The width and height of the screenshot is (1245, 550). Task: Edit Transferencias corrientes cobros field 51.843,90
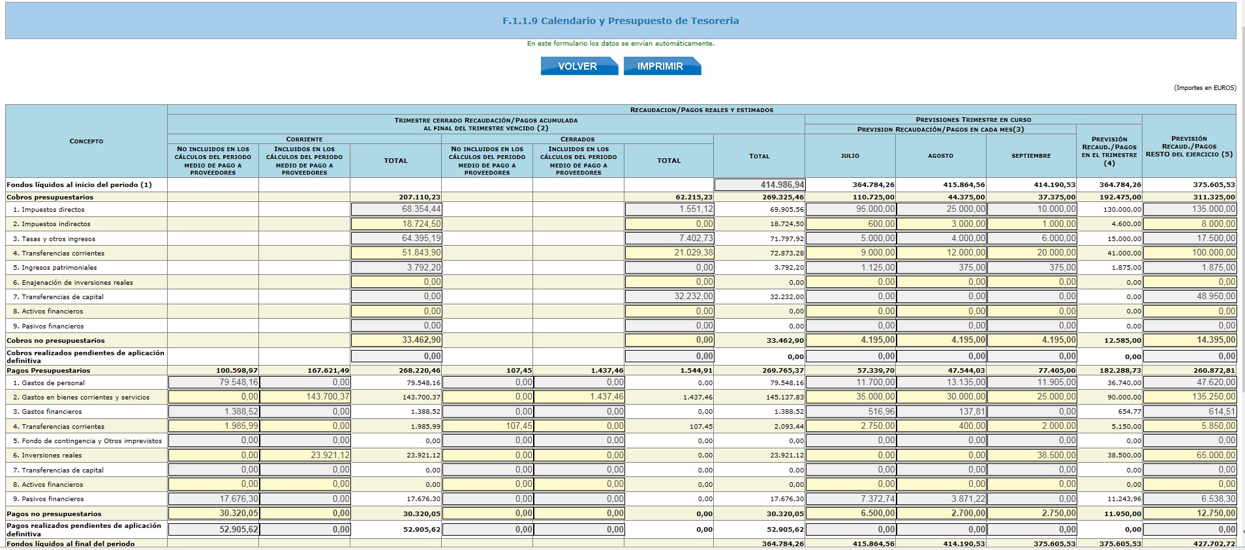[x=397, y=253]
